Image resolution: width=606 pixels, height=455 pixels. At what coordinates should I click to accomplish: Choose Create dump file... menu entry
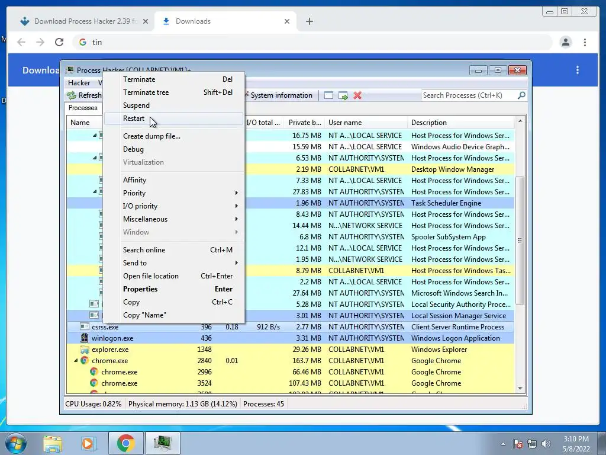point(175,136)
